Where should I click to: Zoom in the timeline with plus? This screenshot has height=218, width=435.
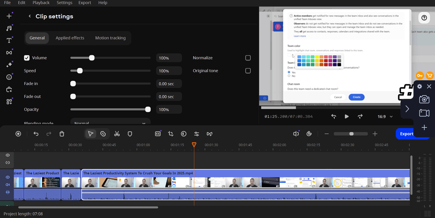coord(375,134)
